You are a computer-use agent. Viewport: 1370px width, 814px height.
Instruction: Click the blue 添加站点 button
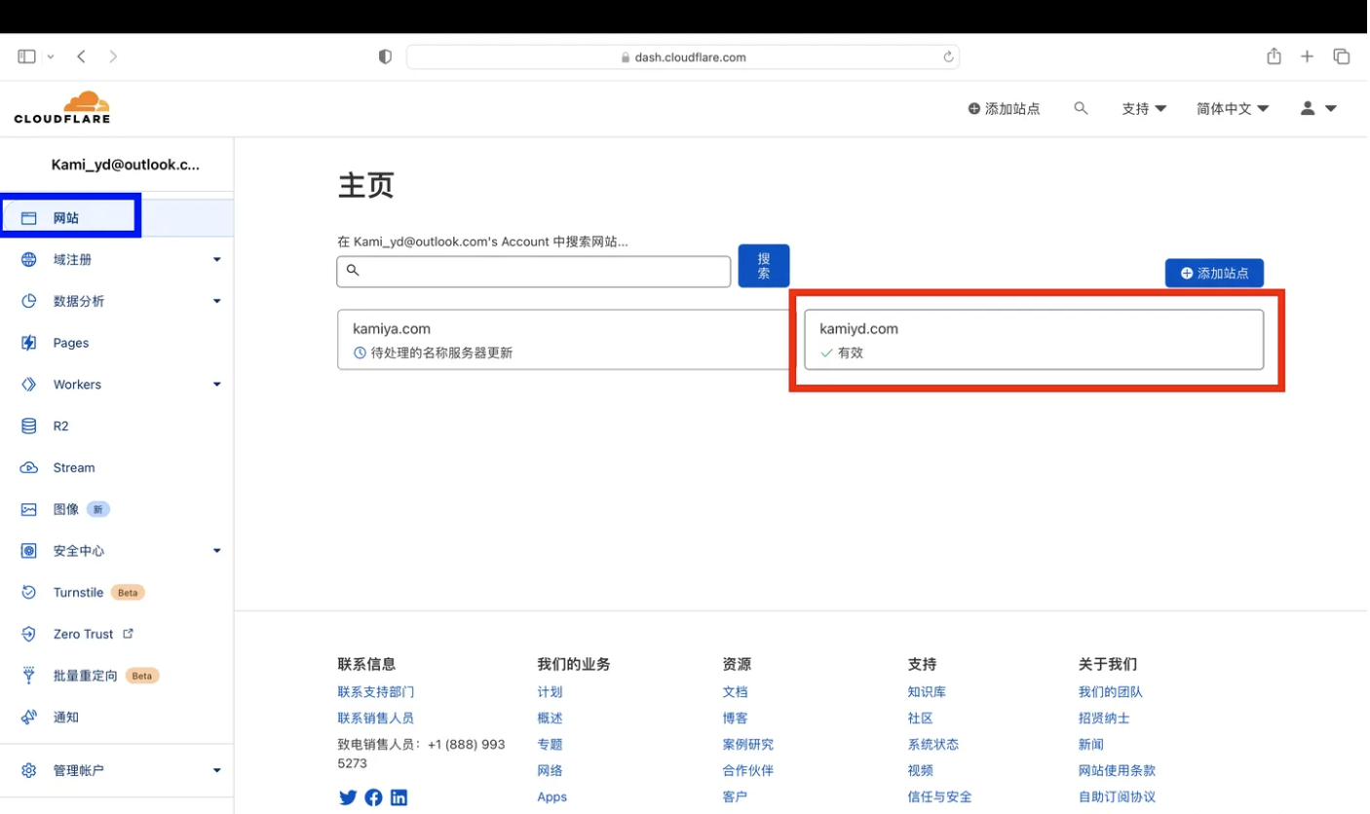point(1214,274)
